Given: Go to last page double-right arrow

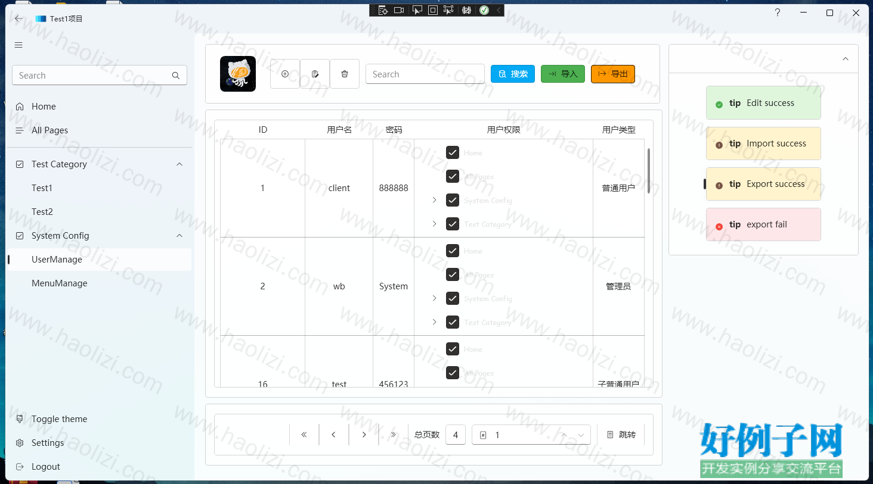Looking at the screenshot, I should point(394,435).
